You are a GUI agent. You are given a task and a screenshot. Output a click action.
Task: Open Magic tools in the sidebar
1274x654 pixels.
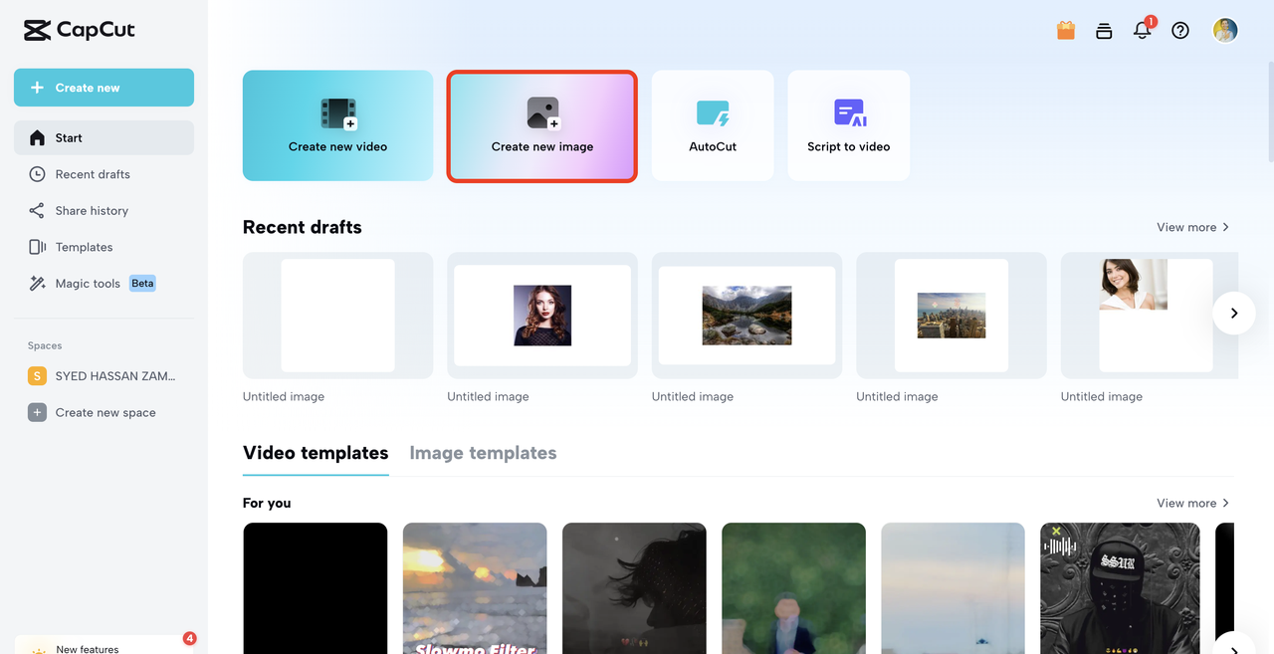pyautogui.click(x=104, y=284)
